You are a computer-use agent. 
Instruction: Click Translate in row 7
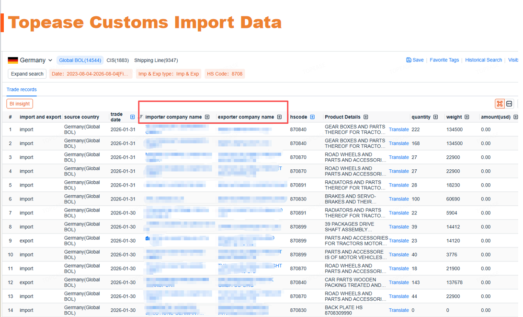click(x=399, y=213)
